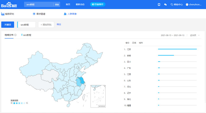
Task: Click the Baidu Index logo
Action: click(11, 4)
